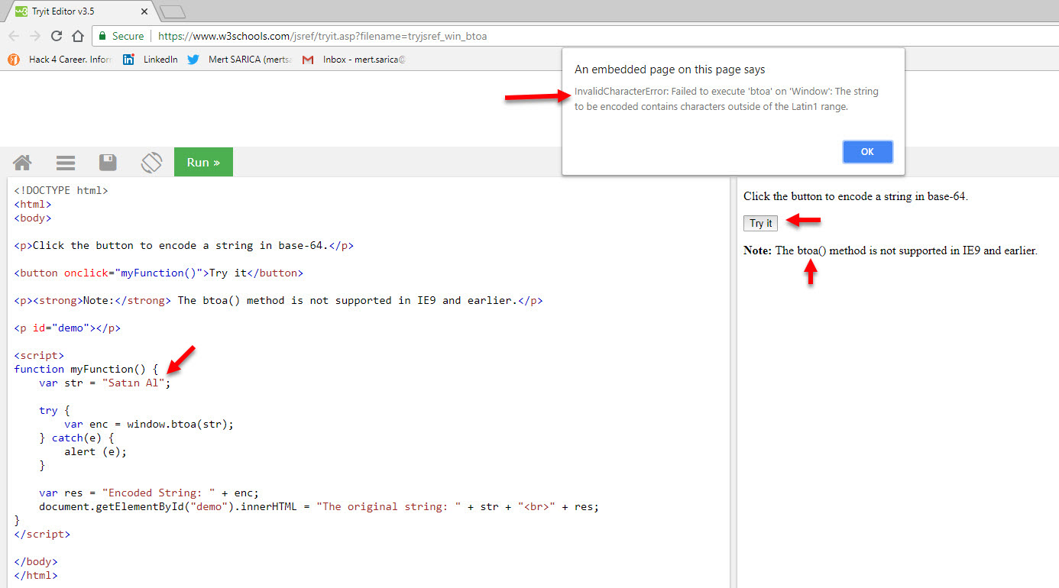Open the LinkedIn bookmark
Image resolution: width=1059 pixels, height=588 pixels.
(151, 59)
